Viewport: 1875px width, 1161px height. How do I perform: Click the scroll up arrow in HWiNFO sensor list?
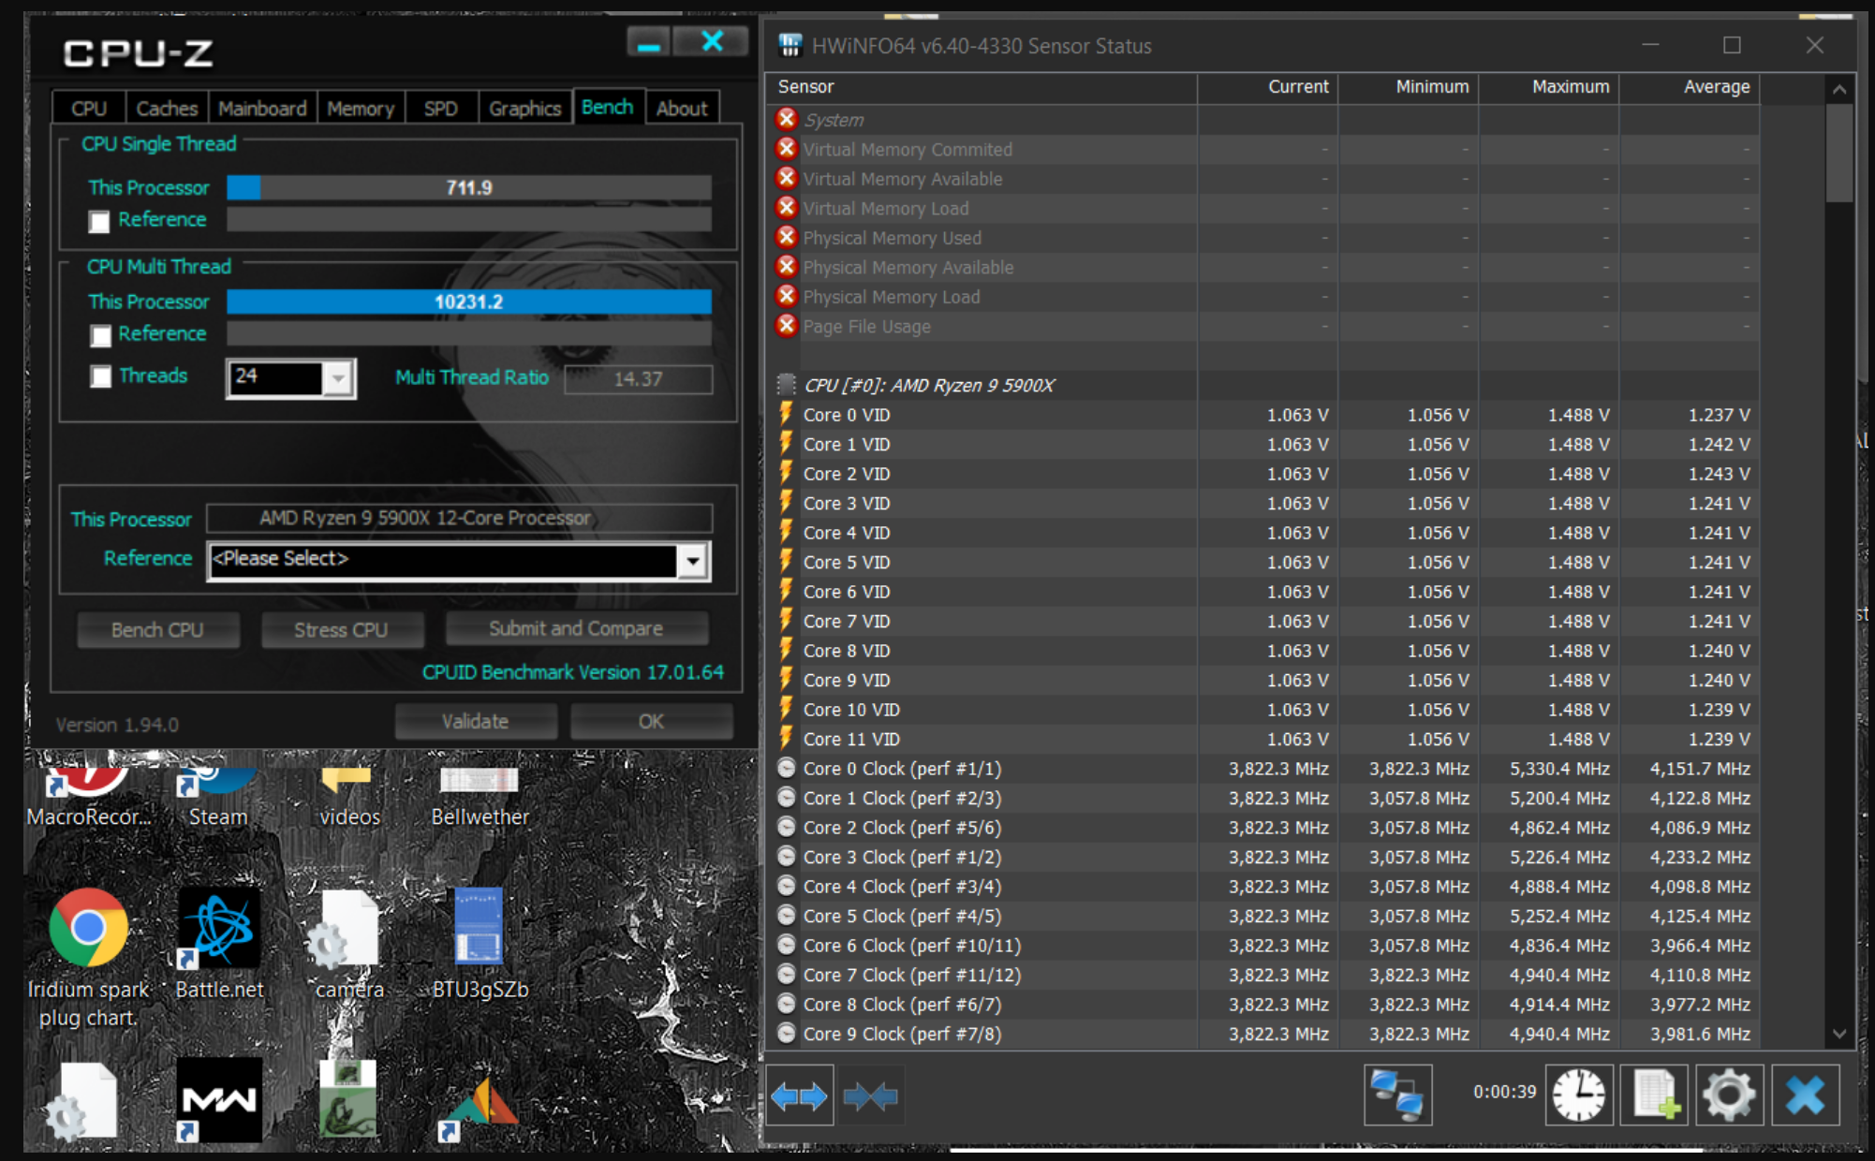(x=1838, y=89)
